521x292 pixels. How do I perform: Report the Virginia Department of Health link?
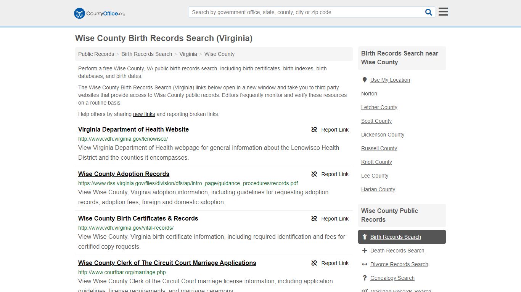pyautogui.click(x=330, y=130)
